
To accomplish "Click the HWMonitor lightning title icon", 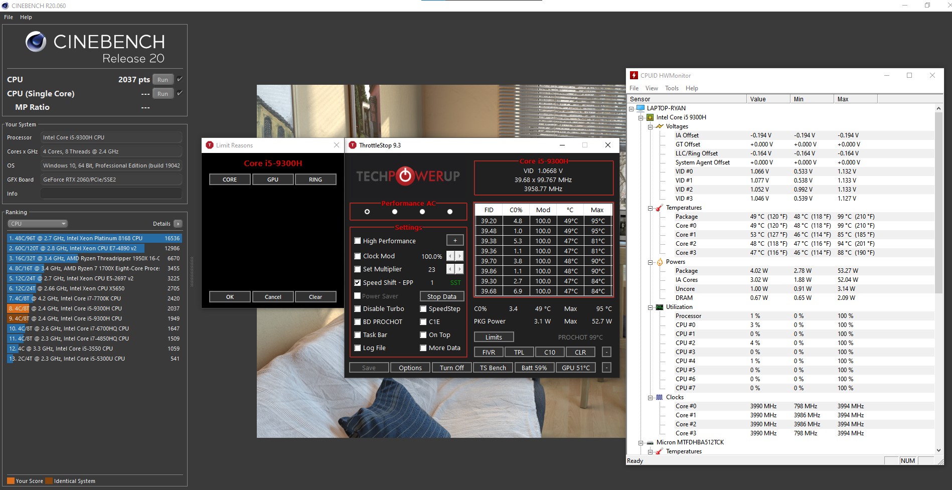I will 634,75.
